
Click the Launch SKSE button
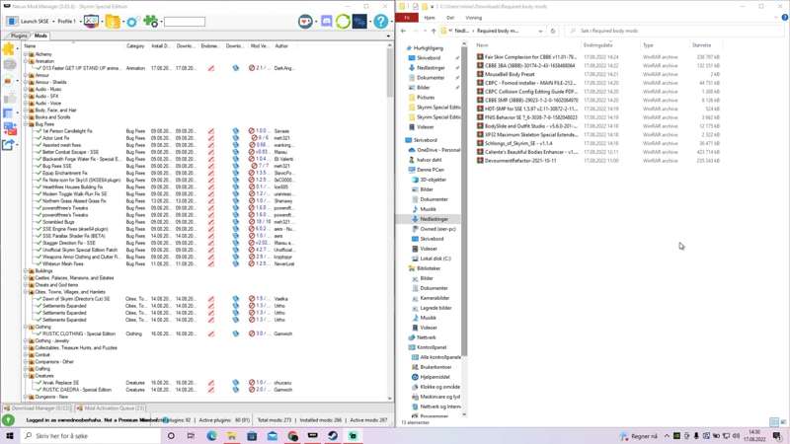[28, 21]
